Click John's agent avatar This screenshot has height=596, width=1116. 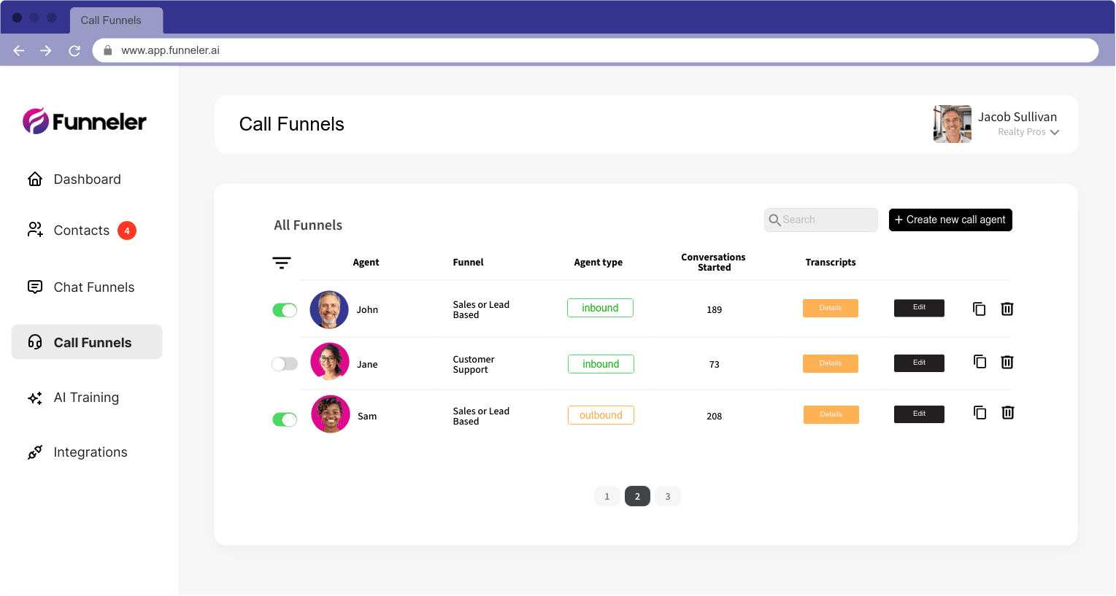329,309
